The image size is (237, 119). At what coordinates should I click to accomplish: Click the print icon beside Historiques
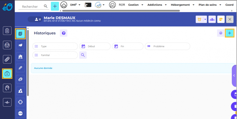(x=221, y=33)
